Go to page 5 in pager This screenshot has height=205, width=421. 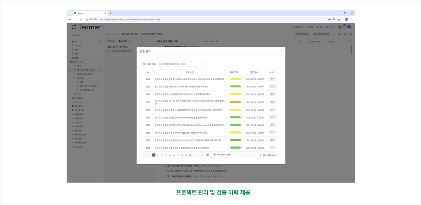[x=170, y=155]
